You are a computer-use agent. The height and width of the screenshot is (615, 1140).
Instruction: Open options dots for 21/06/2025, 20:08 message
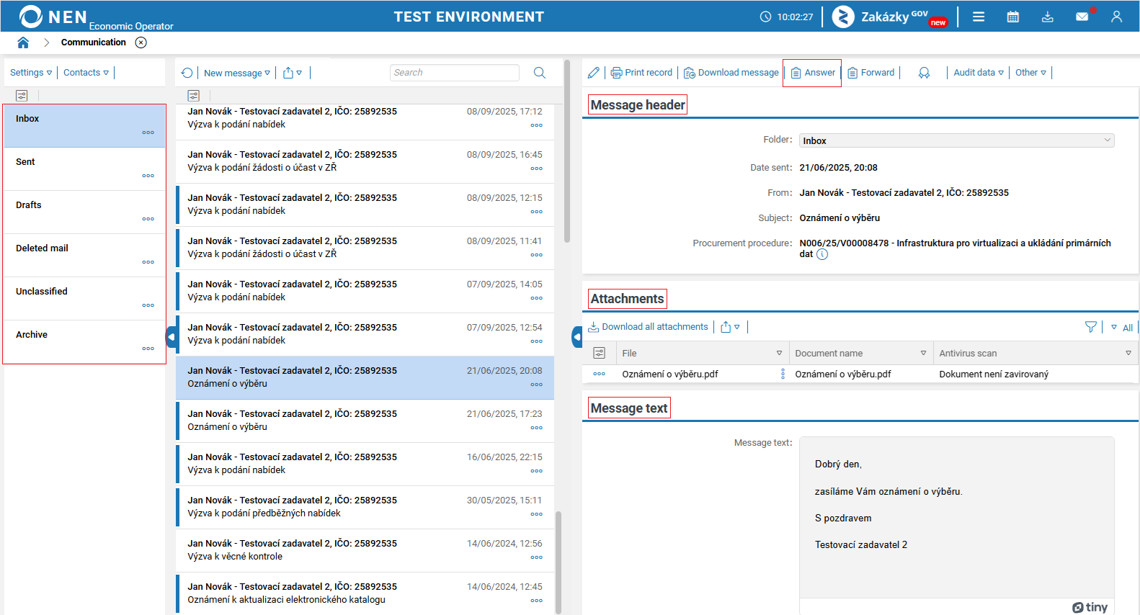[537, 385]
